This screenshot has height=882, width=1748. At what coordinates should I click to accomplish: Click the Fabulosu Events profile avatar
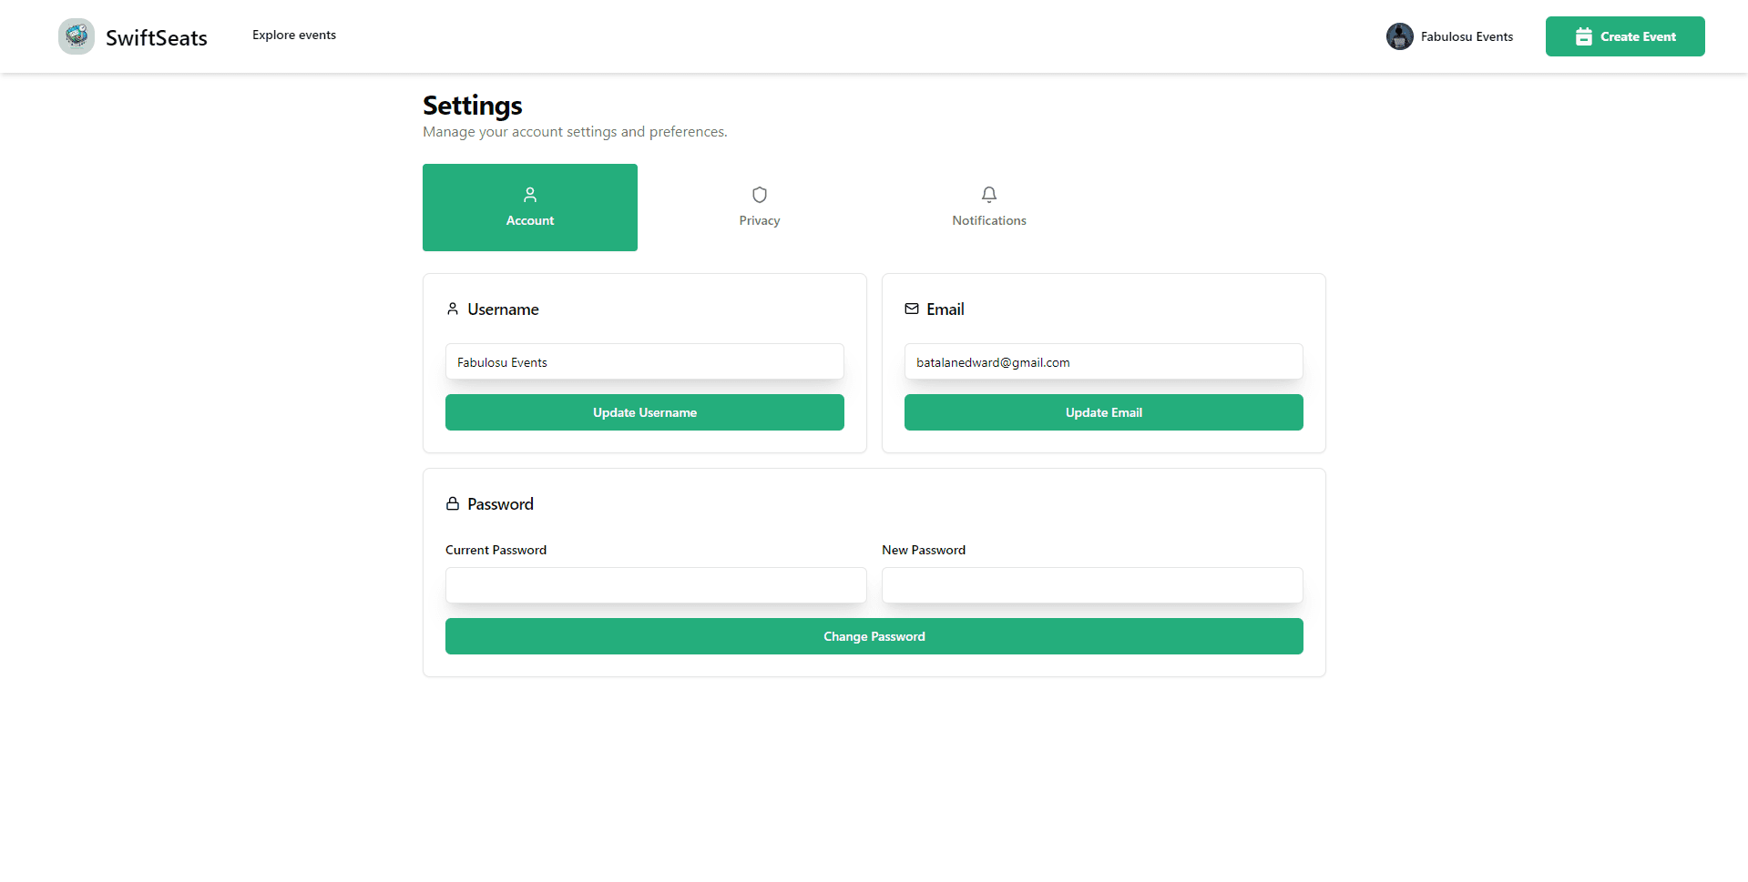click(1399, 35)
